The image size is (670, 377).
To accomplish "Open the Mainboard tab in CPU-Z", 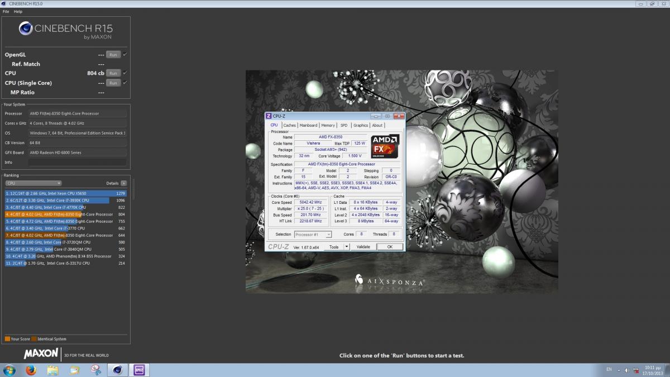I will tap(308, 125).
